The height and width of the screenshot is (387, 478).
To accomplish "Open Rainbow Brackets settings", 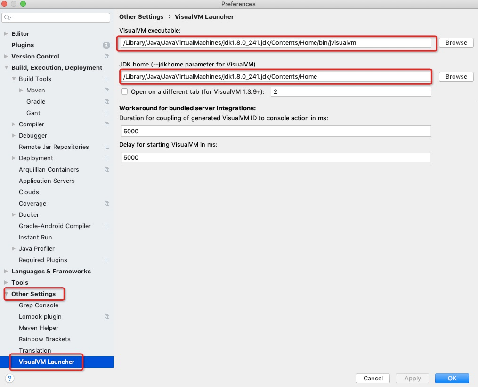I will coord(45,339).
